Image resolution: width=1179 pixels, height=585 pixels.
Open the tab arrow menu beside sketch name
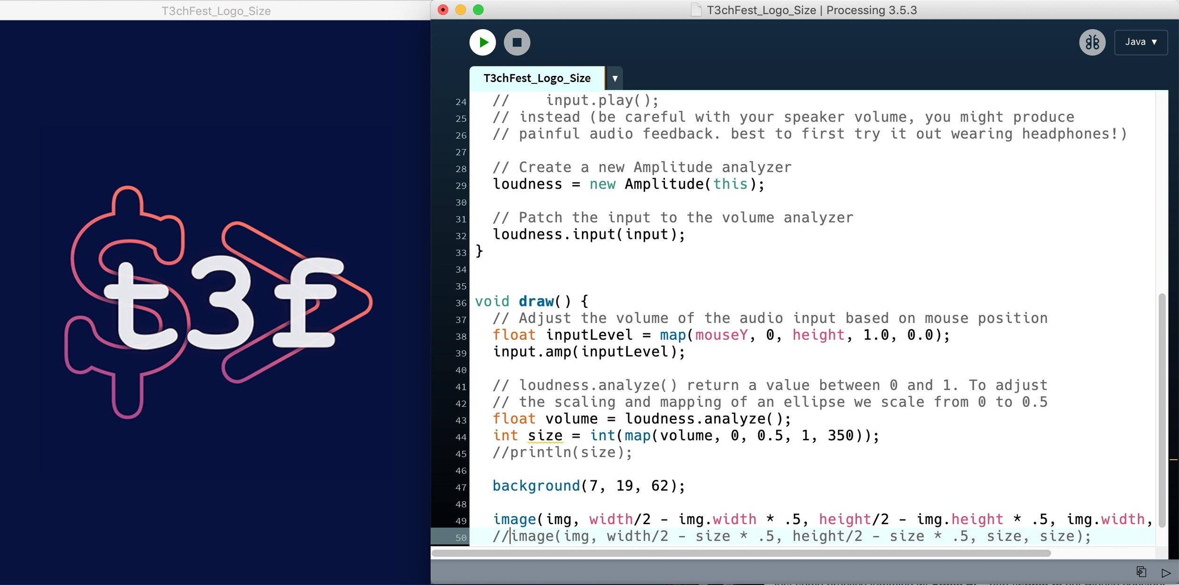614,79
